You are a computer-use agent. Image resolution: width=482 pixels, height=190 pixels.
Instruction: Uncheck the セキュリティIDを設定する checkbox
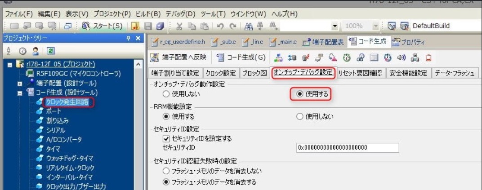166,139
